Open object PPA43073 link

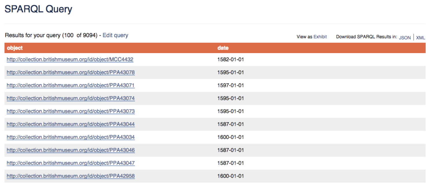click(71, 112)
